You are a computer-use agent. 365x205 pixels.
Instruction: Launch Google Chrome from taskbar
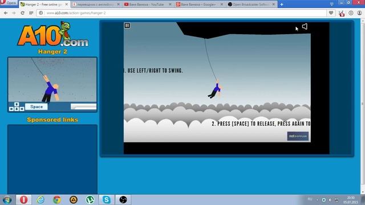coord(57,200)
